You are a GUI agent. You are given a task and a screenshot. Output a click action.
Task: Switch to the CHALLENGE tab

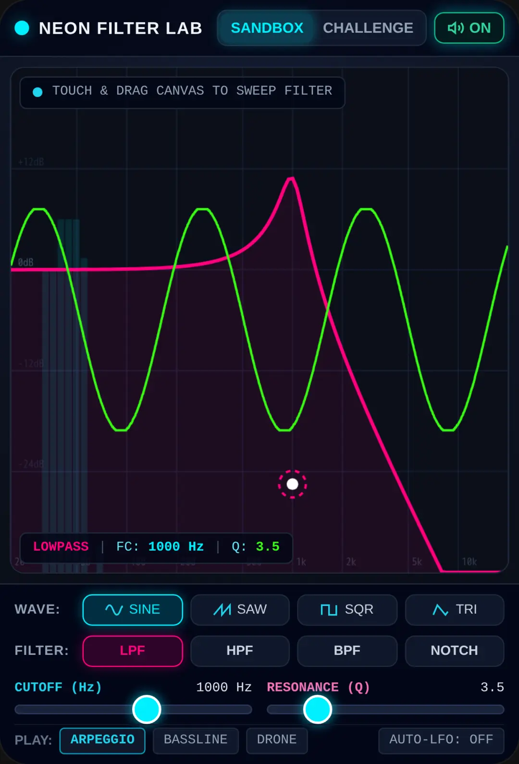(x=368, y=28)
